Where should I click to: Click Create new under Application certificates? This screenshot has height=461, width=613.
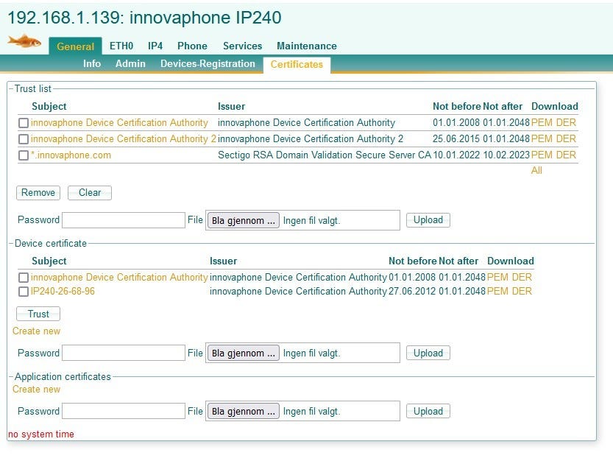[x=36, y=390]
